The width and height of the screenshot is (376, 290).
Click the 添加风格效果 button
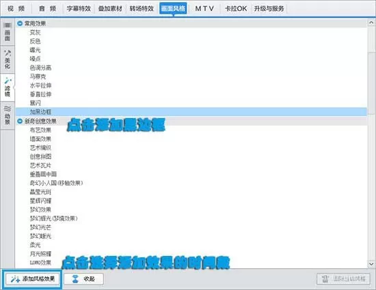click(x=33, y=279)
